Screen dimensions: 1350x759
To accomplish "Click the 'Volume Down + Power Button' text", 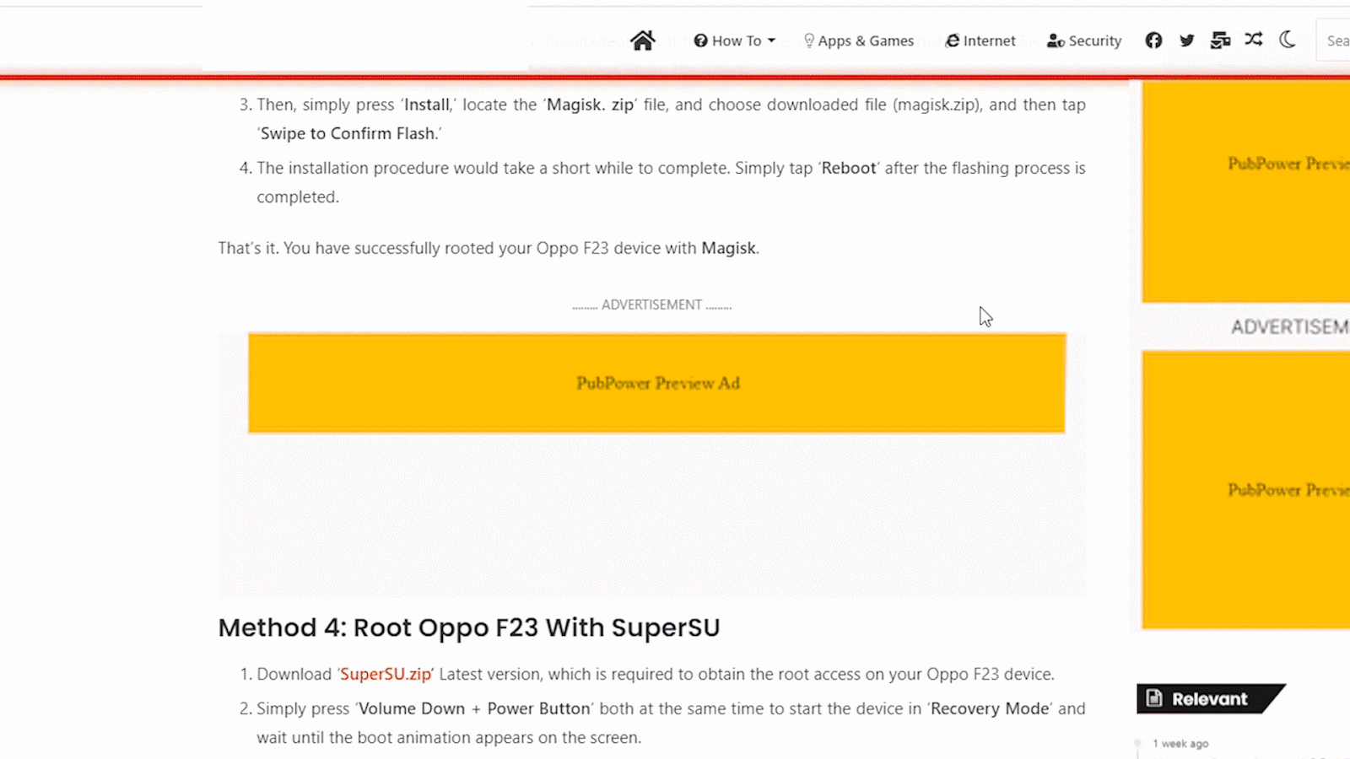I will [474, 709].
